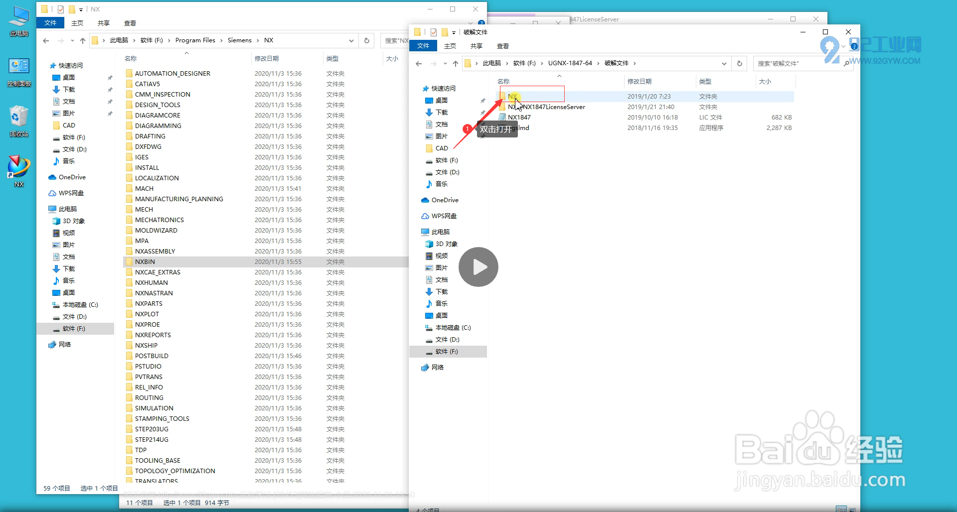The width and height of the screenshot is (957, 512).
Task: Open 软件 (F:) under 此电脑 in NX sidebar
Action: (74, 329)
